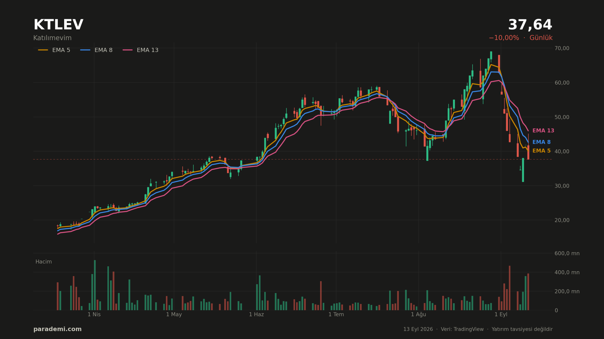Click the orange EMA 5 end-of-line label
The image size is (604, 339).
coord(541,151)
